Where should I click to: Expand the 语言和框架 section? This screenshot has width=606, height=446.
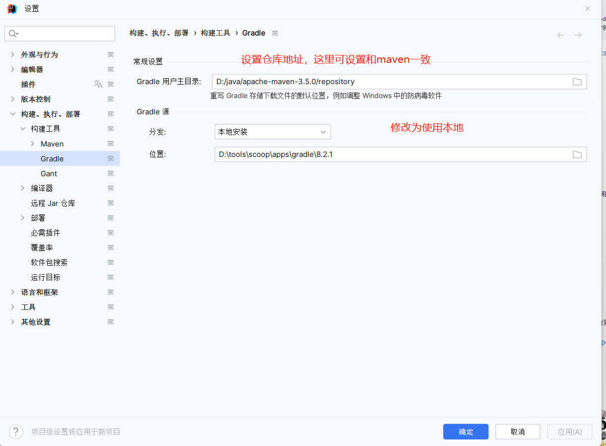[13, 292]
